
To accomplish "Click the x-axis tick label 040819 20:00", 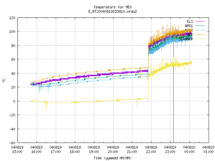I will click(113, 150).
